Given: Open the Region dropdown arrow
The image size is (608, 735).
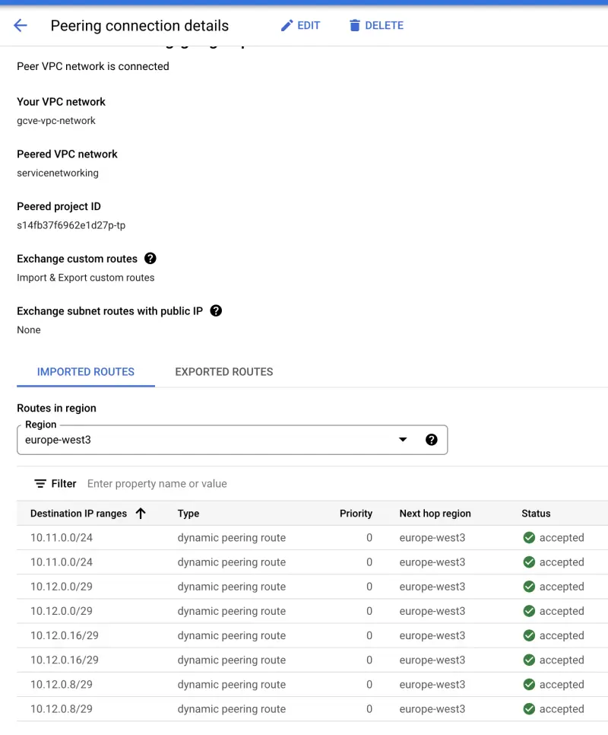Looking at the screenshot, I should point(403,440).
